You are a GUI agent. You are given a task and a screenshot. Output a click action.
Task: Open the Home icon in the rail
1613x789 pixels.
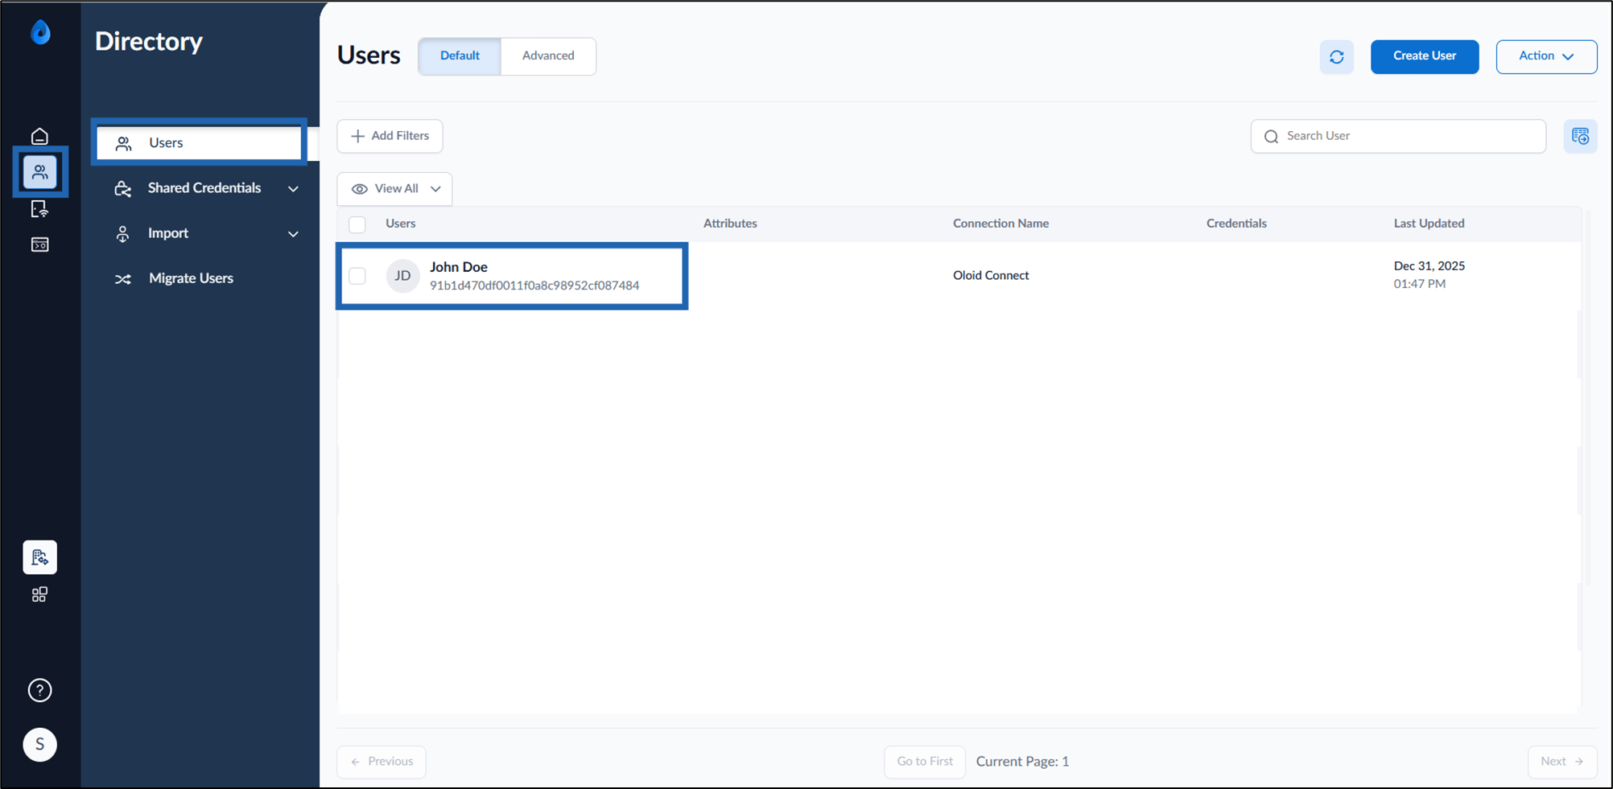click(x=39, y=136)
